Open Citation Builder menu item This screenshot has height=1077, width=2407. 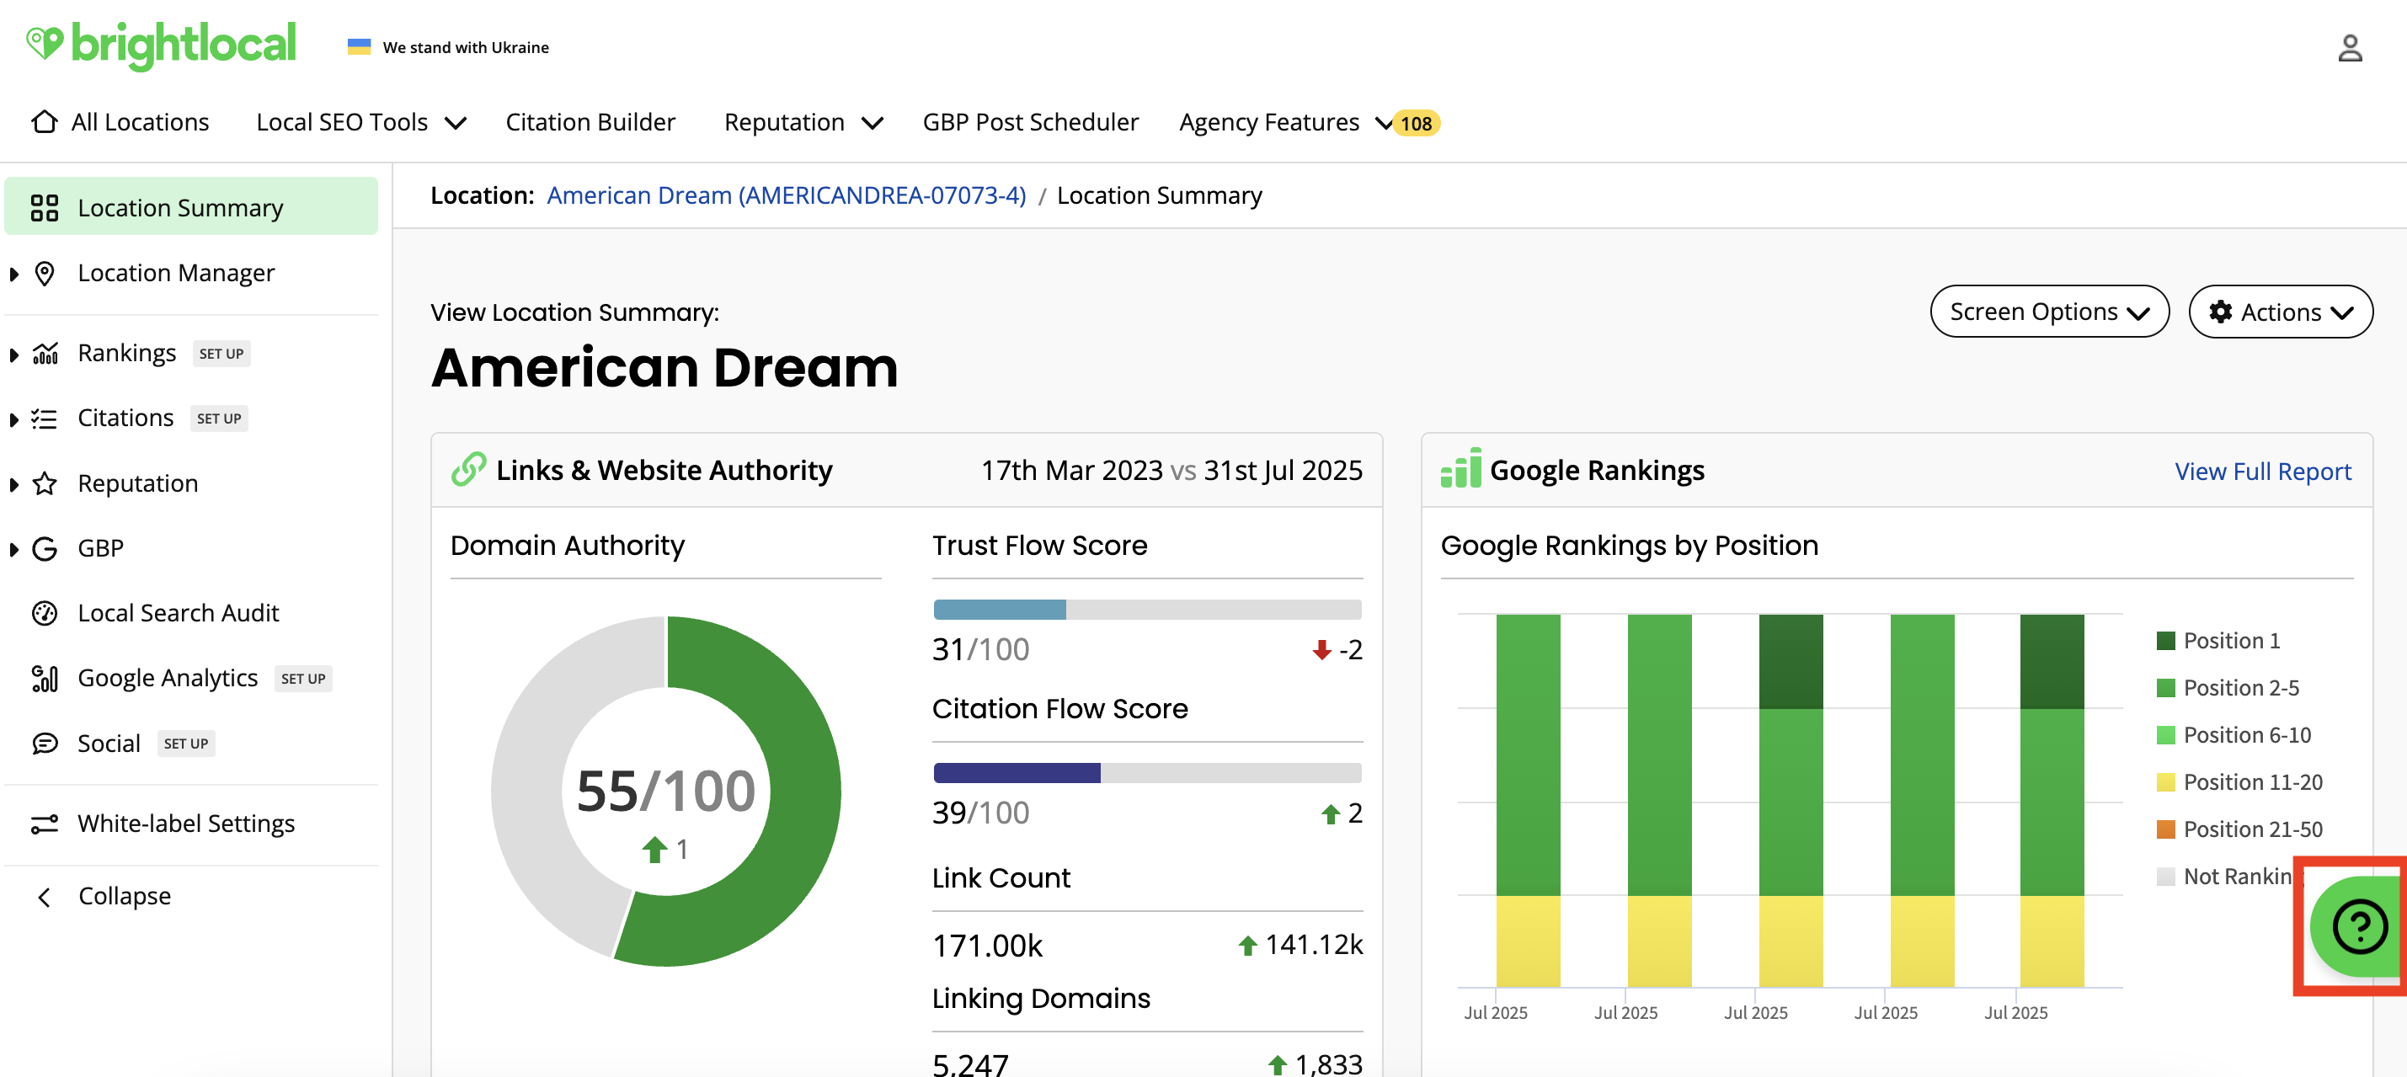(x=590, y=122)
